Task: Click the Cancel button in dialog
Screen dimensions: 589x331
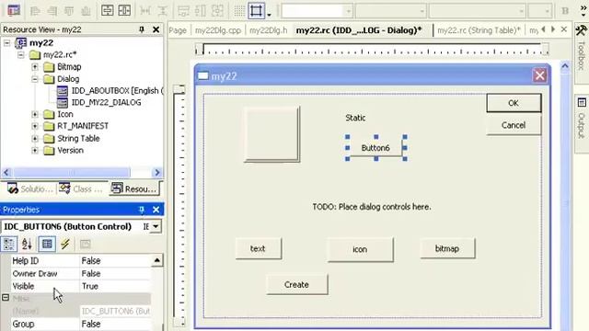Action: (514, 125)
